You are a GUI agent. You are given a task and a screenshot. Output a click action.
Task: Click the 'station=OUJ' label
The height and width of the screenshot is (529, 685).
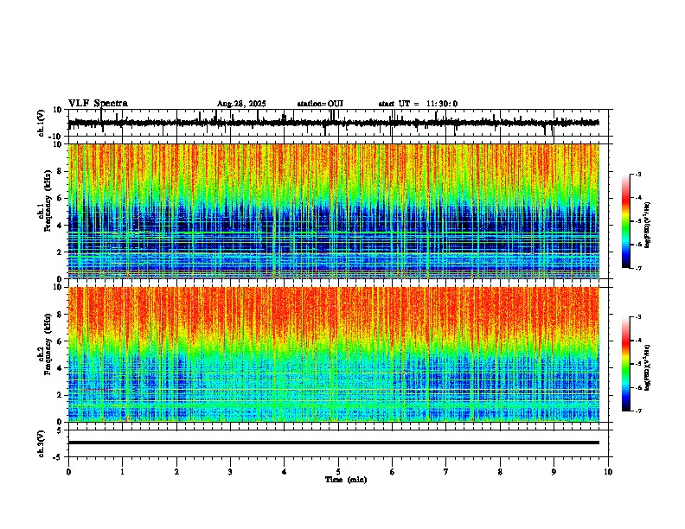320,104
